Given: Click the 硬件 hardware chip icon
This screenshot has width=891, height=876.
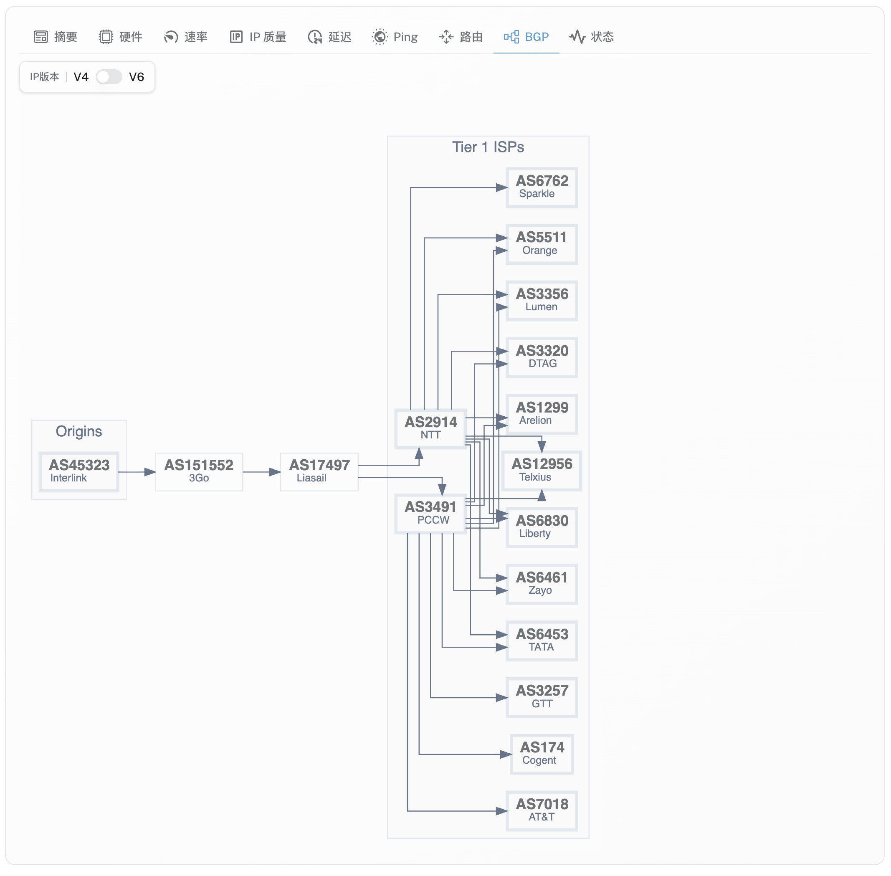Looking at the screenshot, I should click(106, 37).
